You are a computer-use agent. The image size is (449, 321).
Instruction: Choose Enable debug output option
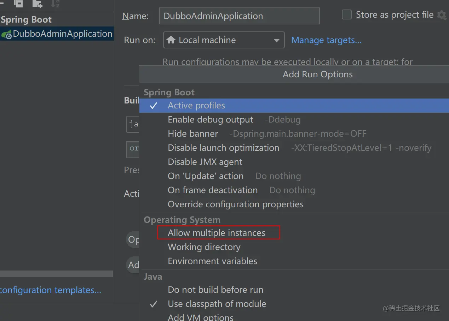click(294, 120)
